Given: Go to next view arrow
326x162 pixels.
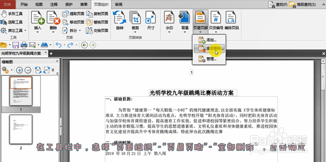Looking at the screenshot, I should [93, 45].
